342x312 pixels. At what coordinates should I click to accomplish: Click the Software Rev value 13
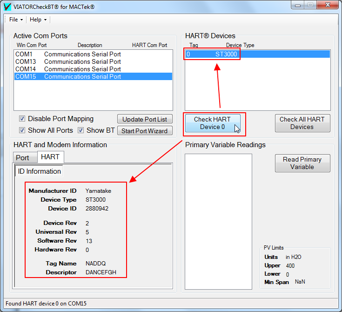tap(89, 241)
